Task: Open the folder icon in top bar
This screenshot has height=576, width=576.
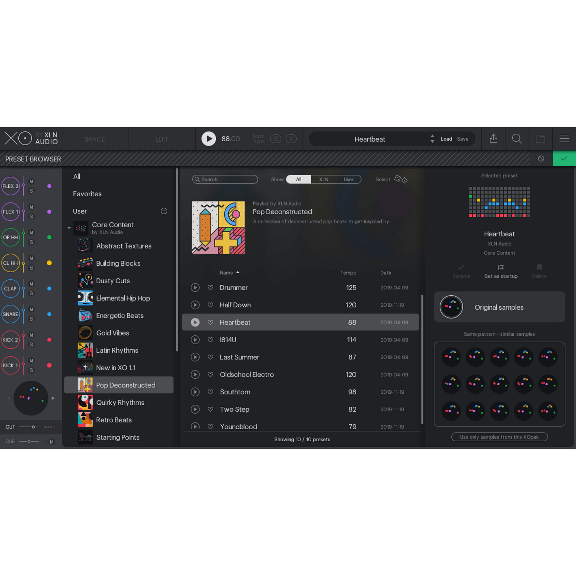Action: tap(540, 139)
